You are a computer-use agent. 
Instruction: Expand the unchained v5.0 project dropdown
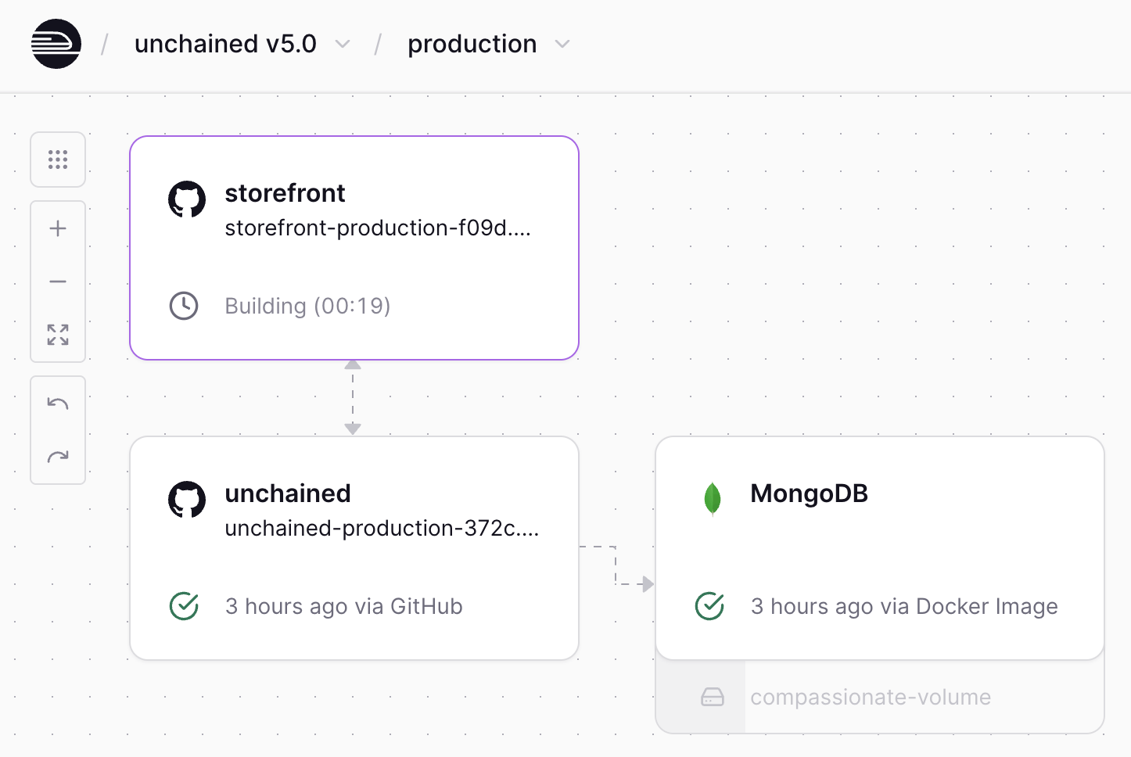[343, 45]
